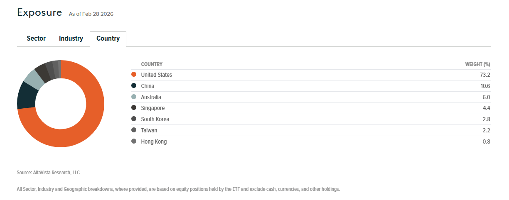
Task: Click the dark navy China legend dot
Action: coord(134,86)
